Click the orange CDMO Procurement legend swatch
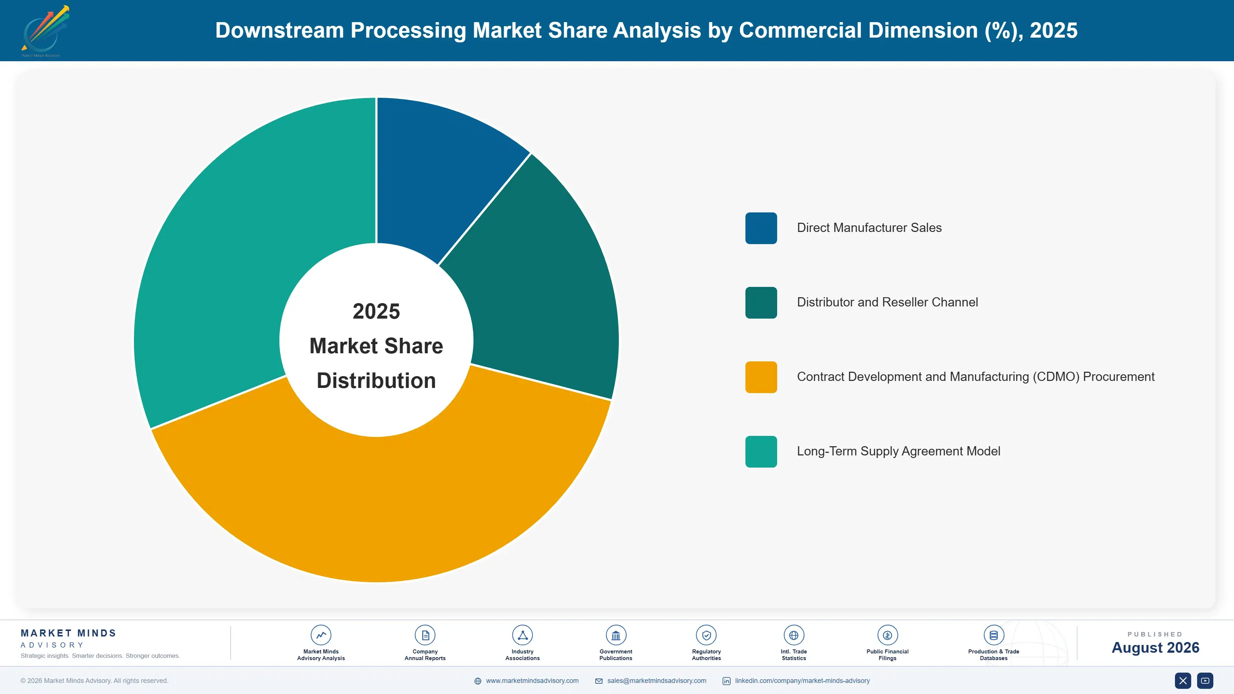This screenshot has width=1234, height=694. tap(761, 377)
